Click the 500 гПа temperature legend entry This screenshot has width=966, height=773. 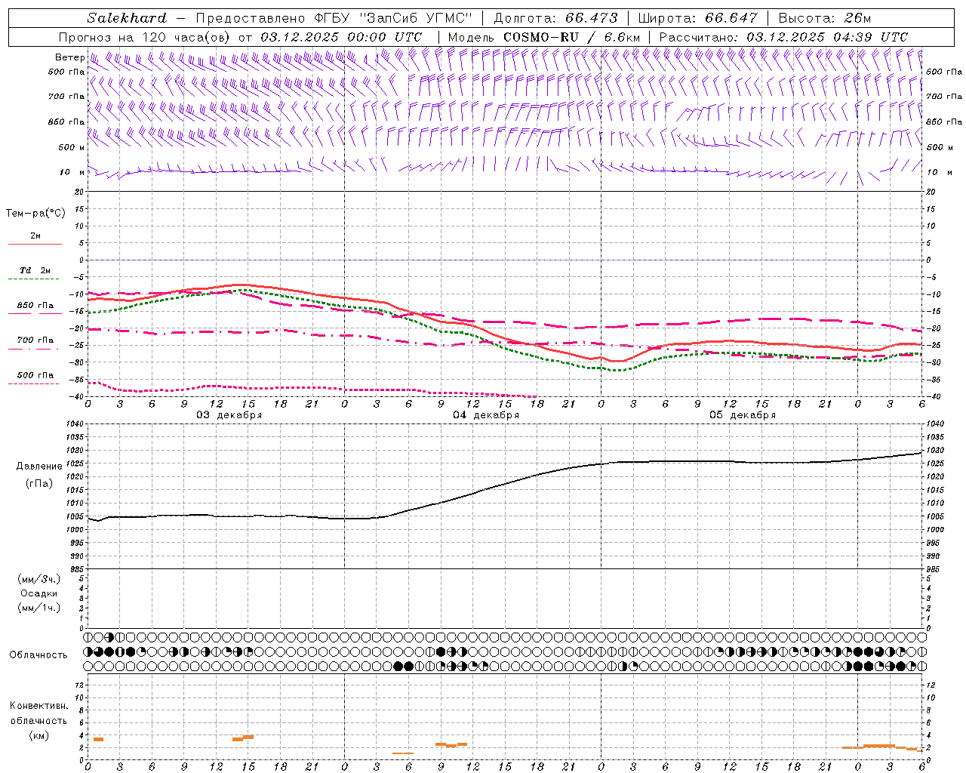click(x=35, y=375)
